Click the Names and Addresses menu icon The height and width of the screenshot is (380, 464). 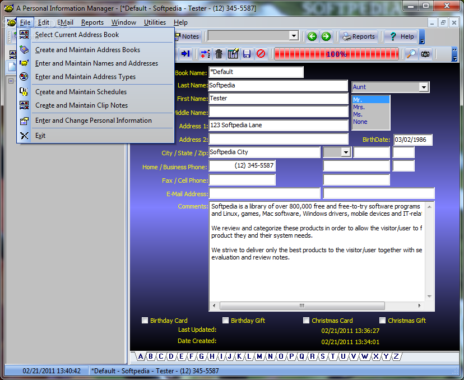tap(24, 63)
